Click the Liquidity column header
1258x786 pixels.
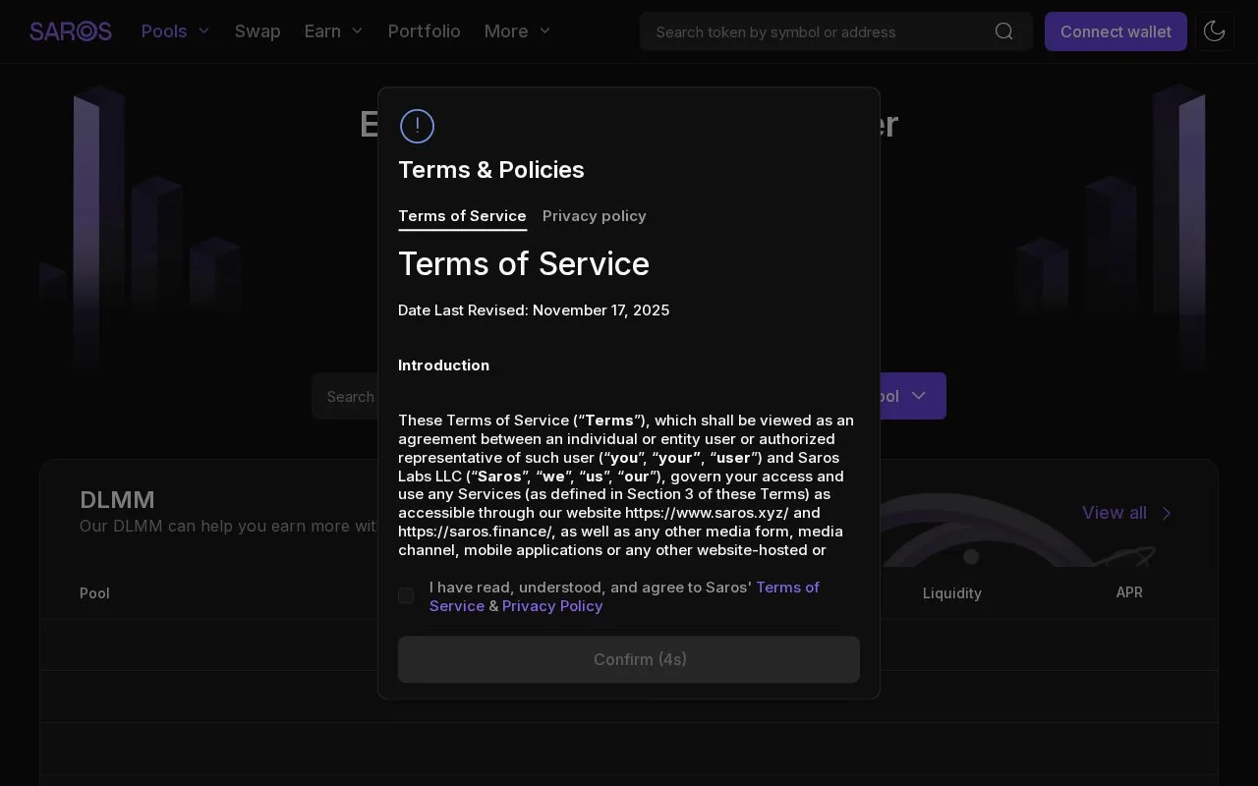point(952,593)
